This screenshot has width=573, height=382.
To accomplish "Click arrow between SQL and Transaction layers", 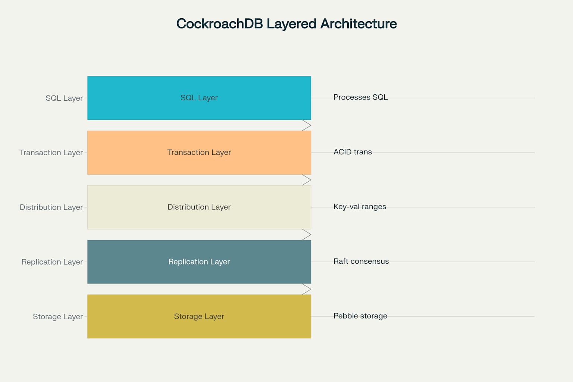I will click(x=306, y=125).
